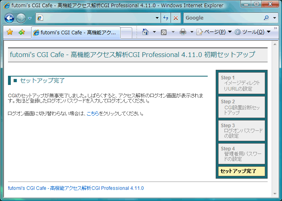Viewport: 282px width, 201px height.
Task: Open a new blank tab
Action: 126,33
